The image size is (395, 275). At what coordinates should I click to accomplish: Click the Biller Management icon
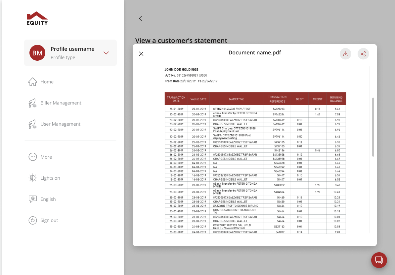pyautogui.click(x=32, y=103)
